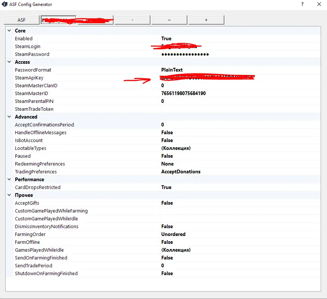Open RedeemingPreferences None dropdown
The width and height of the screenshot is (327, 299).
[168, 164]
